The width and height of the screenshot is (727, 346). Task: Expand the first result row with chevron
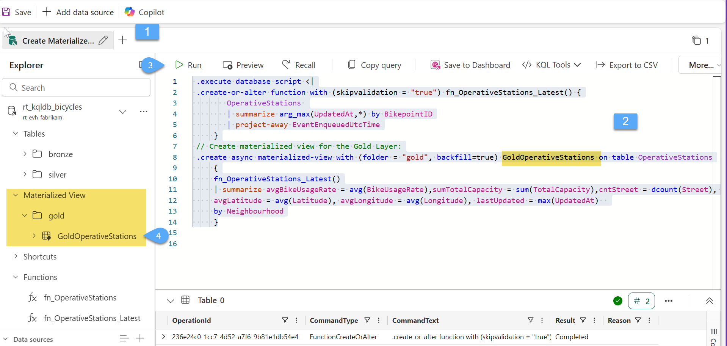pyautogui.click(x=164, y=337)
